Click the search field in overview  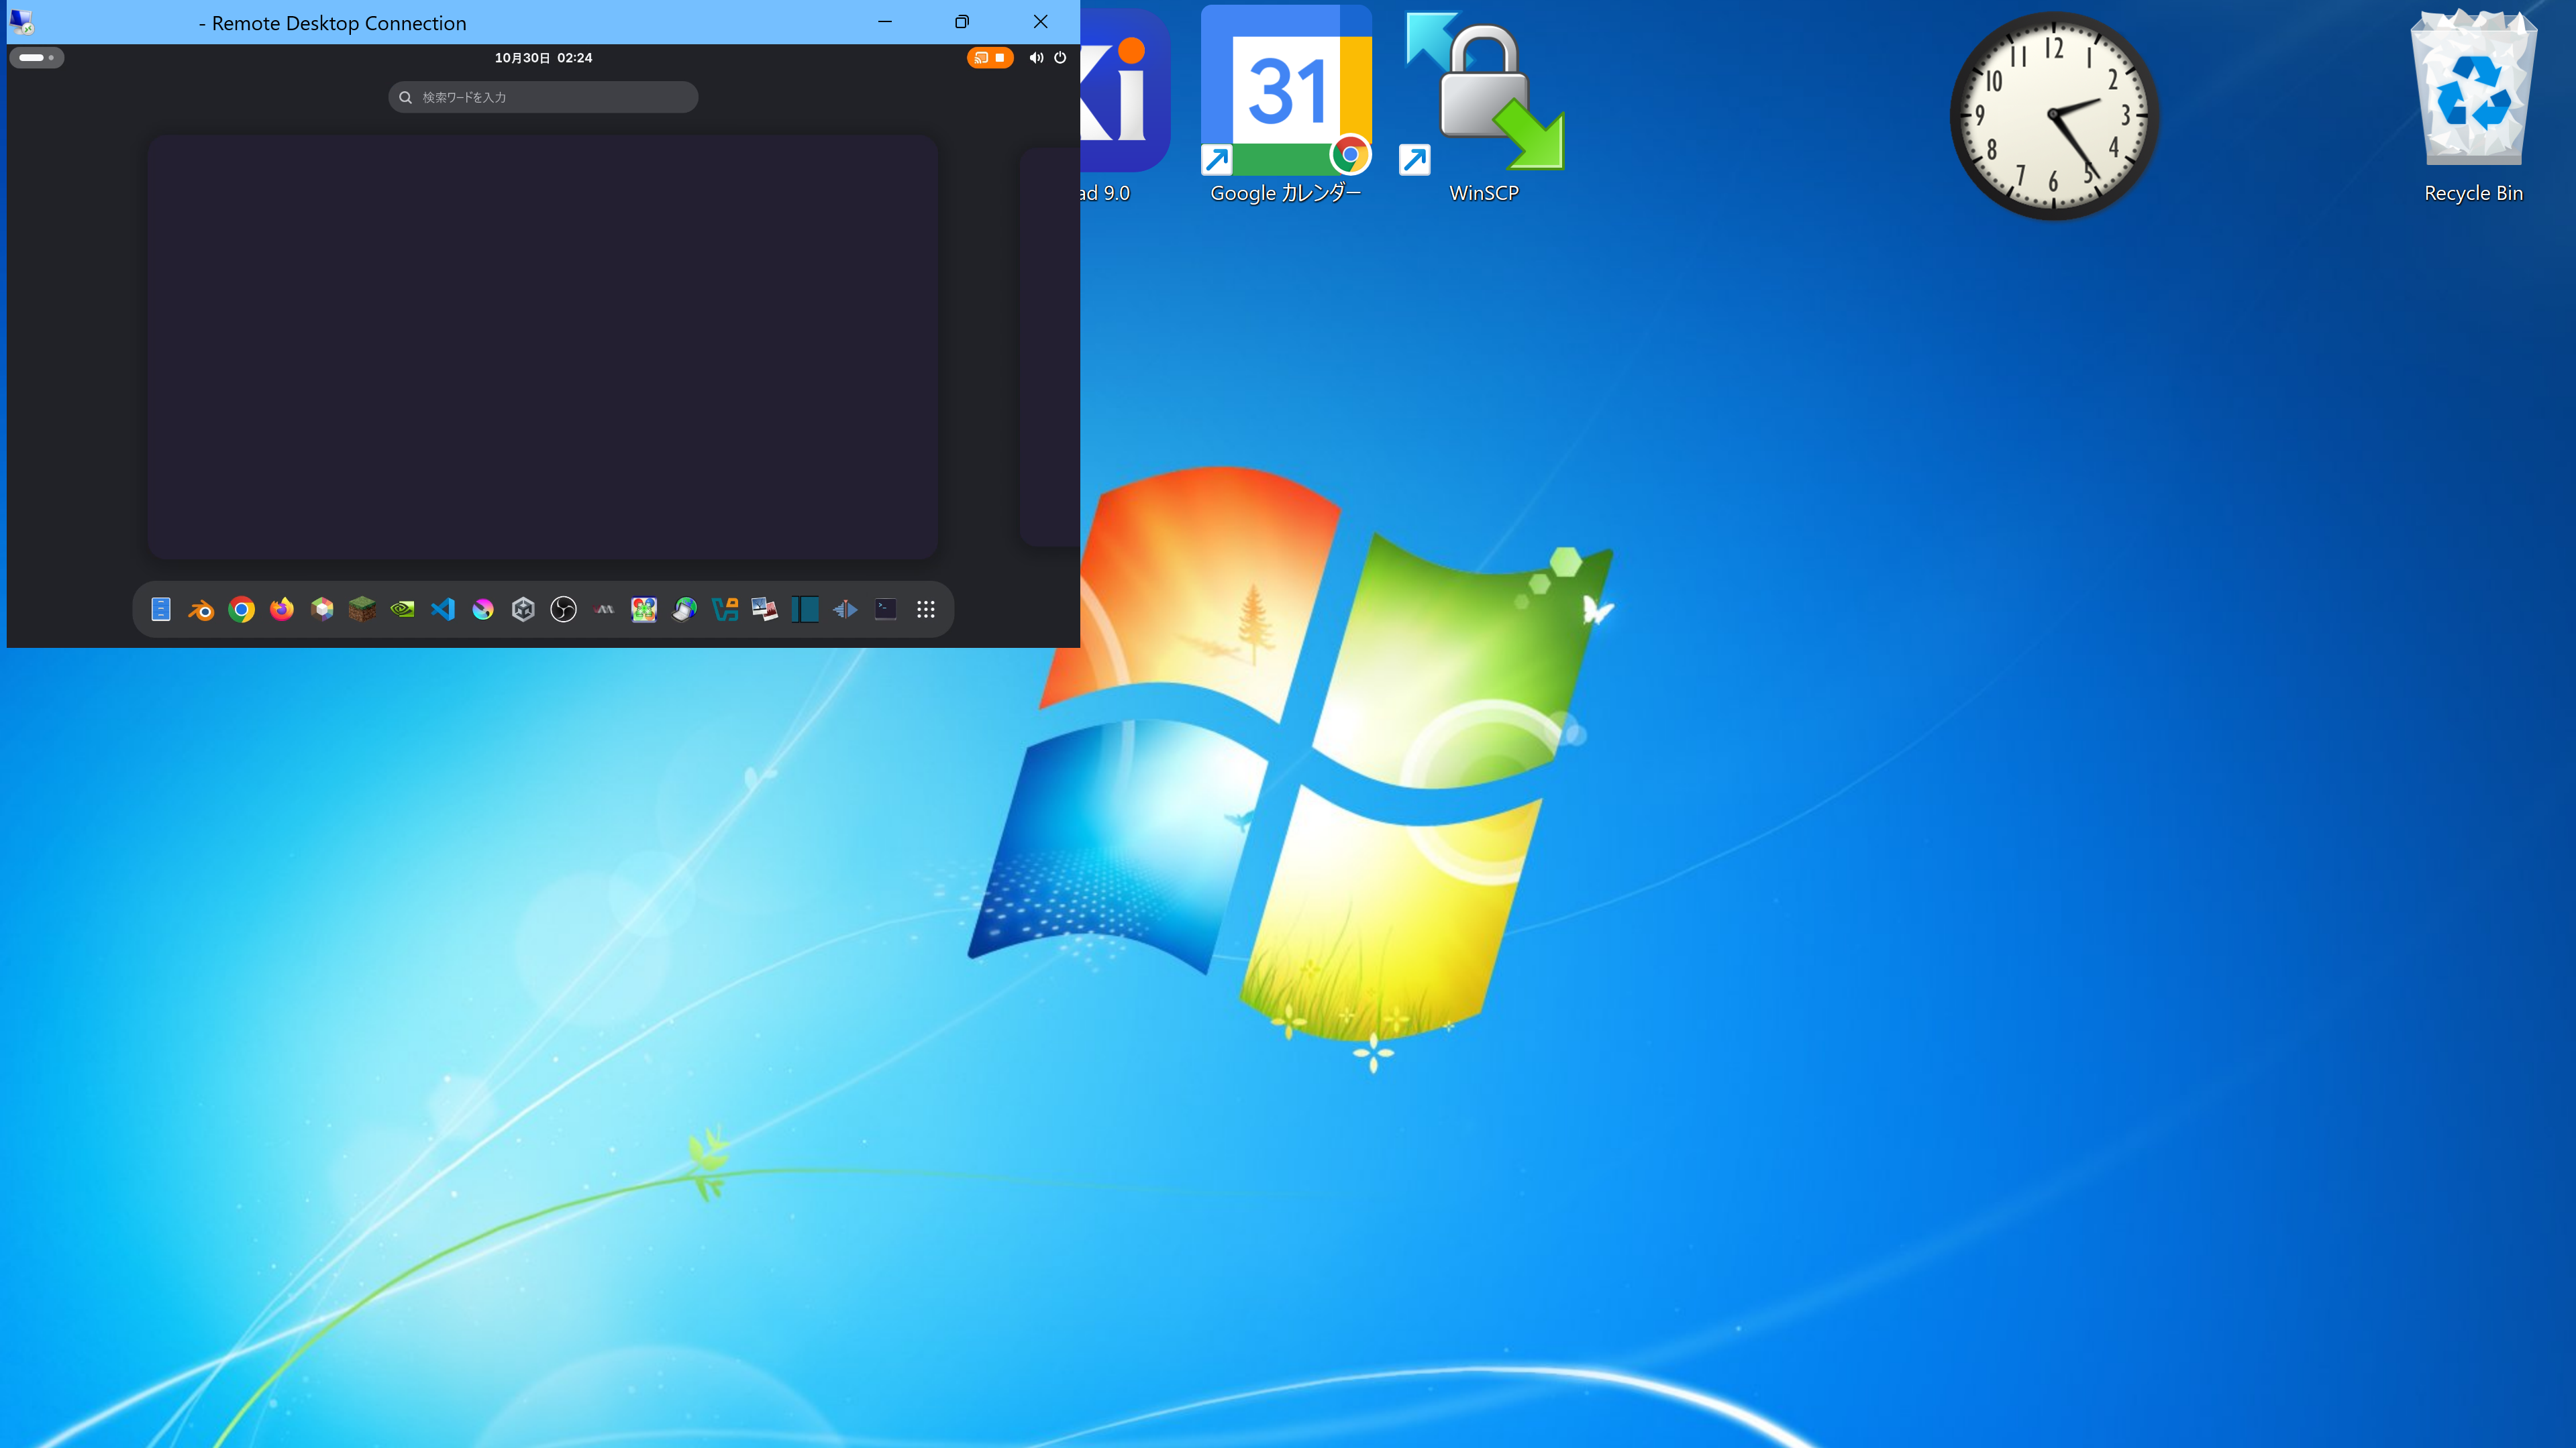(x=543, y=97)
